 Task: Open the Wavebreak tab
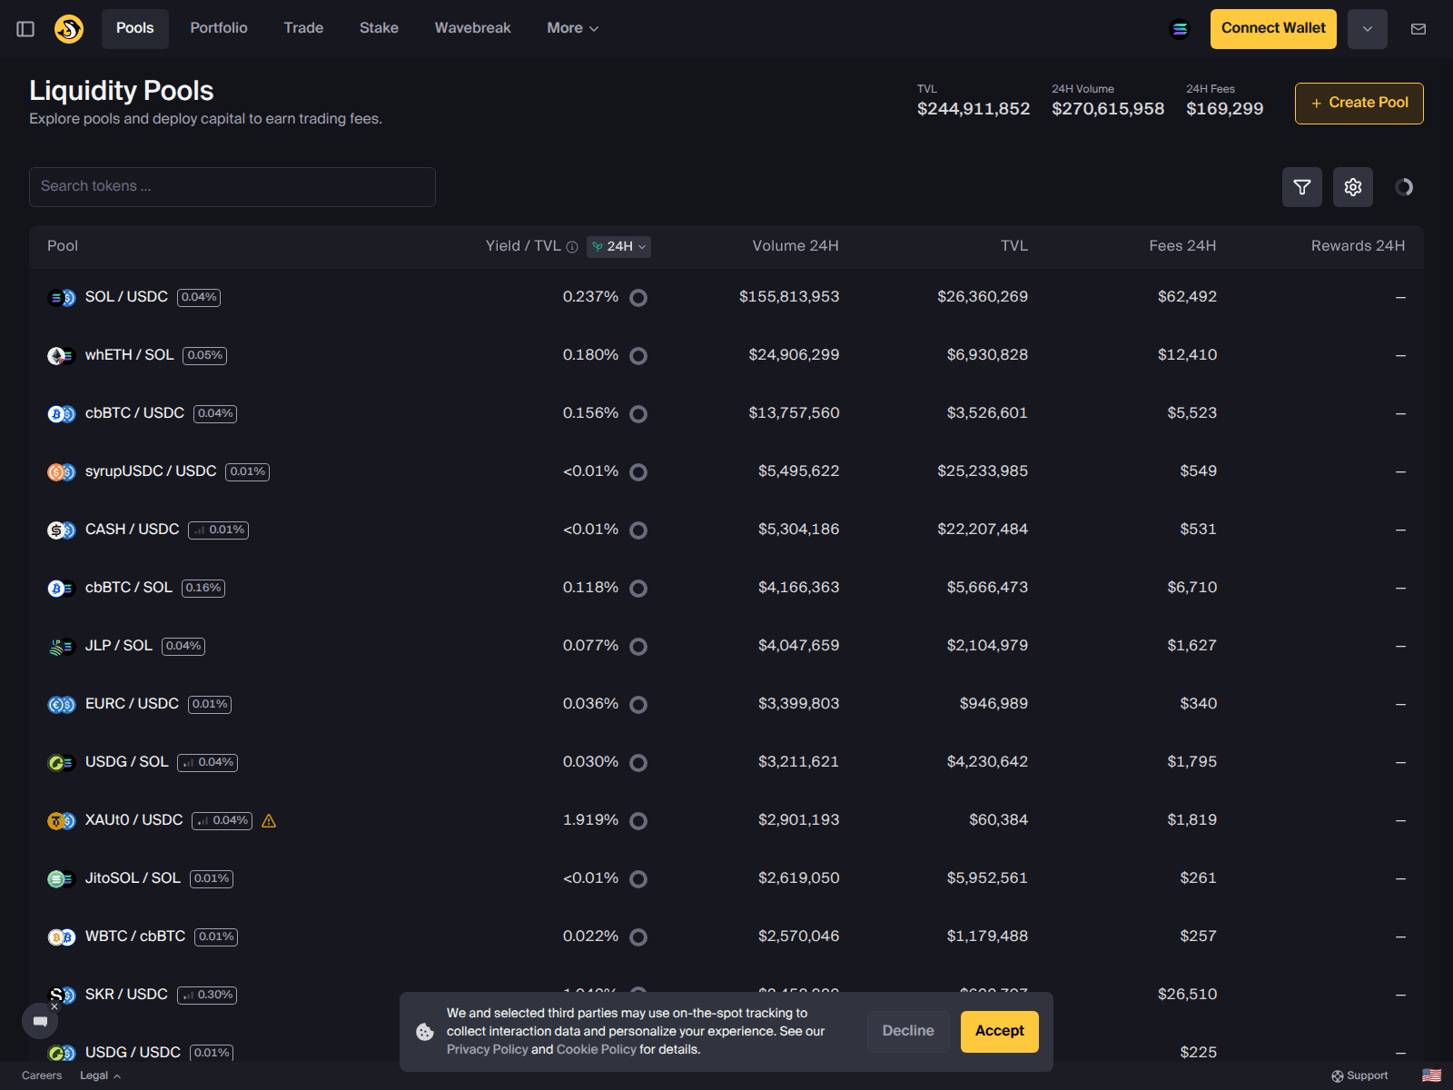click(x=472, y=28)
